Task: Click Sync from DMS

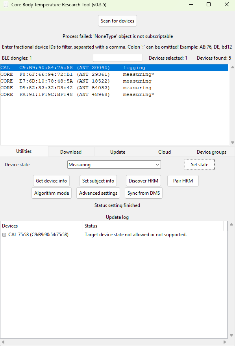Action: click(x=144, y=193)
